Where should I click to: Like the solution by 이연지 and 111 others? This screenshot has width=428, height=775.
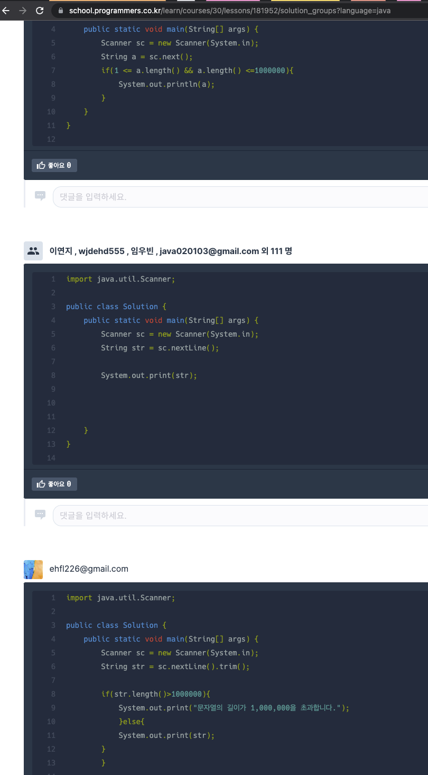pos(54,484)
